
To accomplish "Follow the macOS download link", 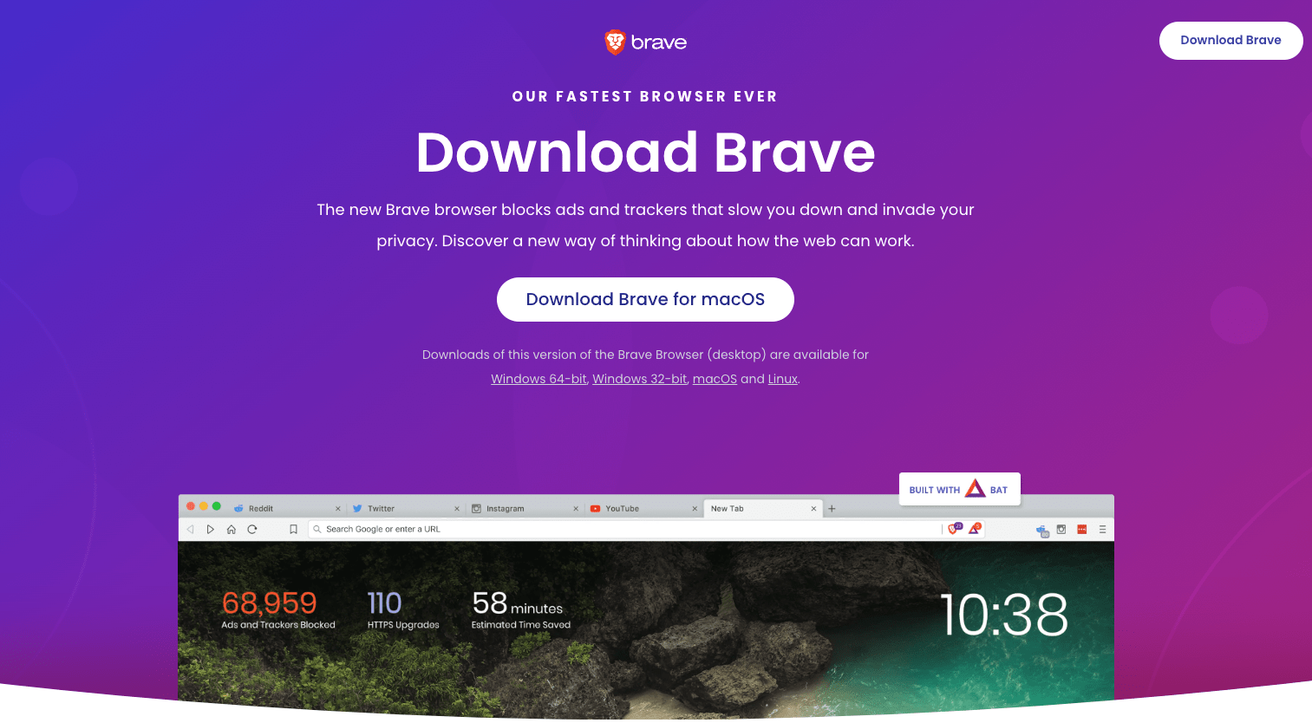I will (715, 379).
